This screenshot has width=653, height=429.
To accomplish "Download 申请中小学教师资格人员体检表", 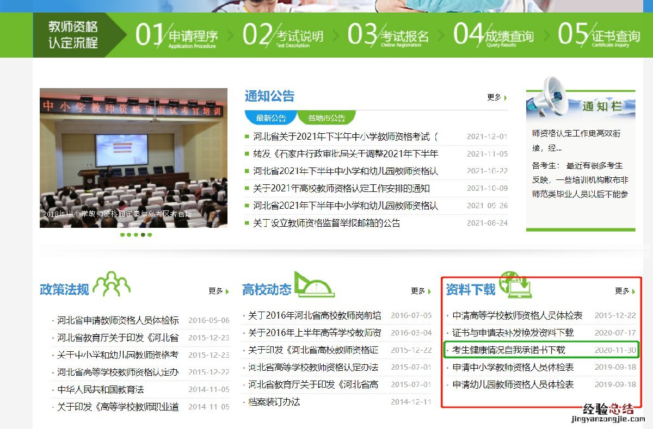I will (x=513, y=368).
